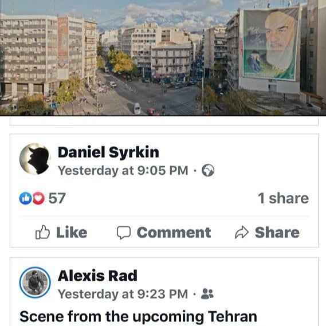Click the thumbs-up Like icon
Screen dimensions: 326x326
pyautogui.click(x=42, y=232)
